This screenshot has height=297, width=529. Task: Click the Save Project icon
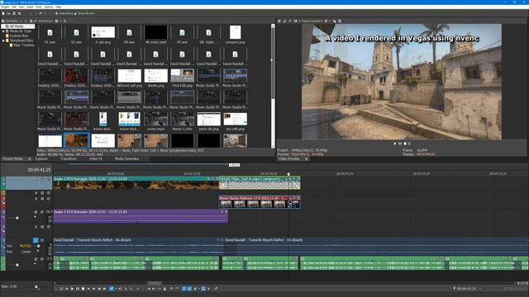pyautogui.click(x=14, y=13)
